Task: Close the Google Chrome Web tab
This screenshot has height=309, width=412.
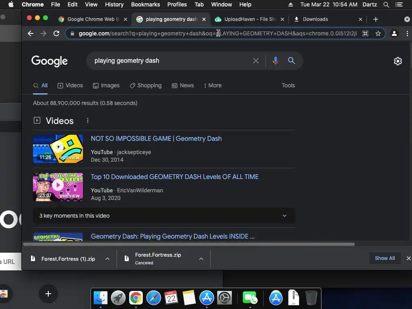Action: [x=126, y=19]
